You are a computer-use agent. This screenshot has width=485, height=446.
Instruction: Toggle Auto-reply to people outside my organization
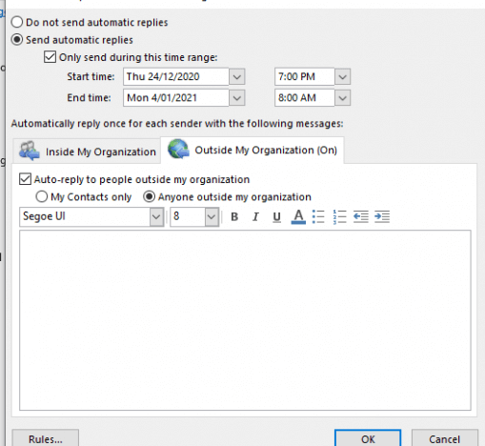(x=25, y=179)
